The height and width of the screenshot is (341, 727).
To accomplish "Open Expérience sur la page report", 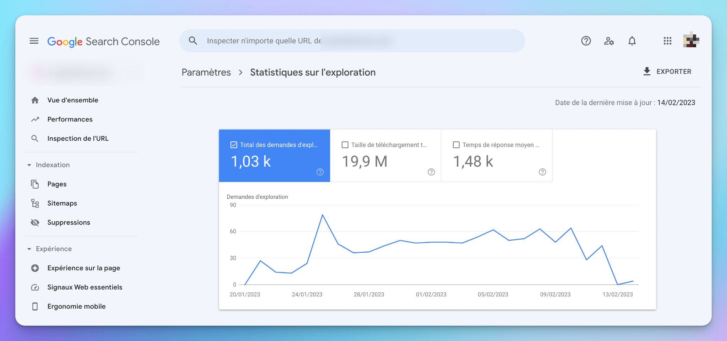I will pyautogui.click(x=83, y=268).
